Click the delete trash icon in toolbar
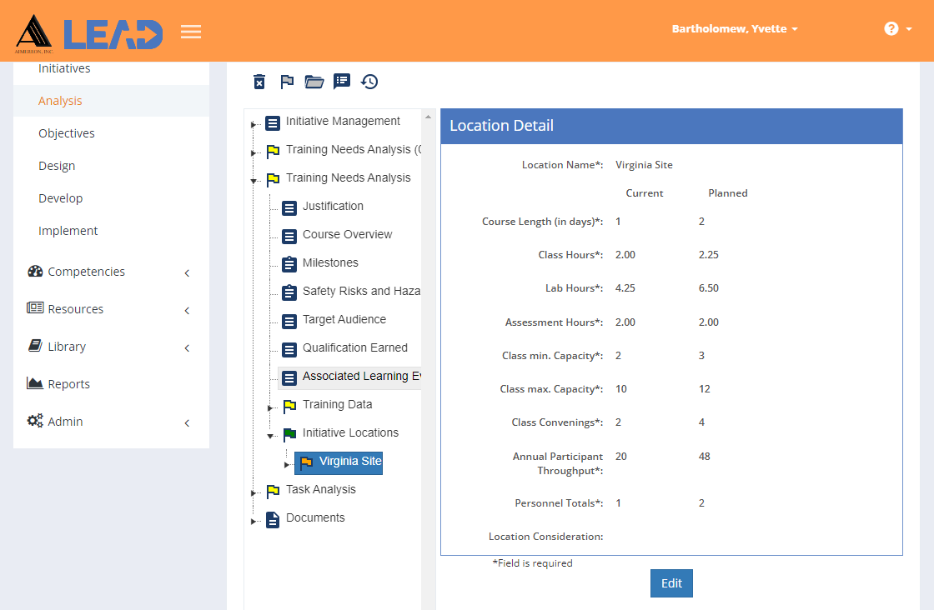This screenshot has height=610, width=934. coord(259,82)
